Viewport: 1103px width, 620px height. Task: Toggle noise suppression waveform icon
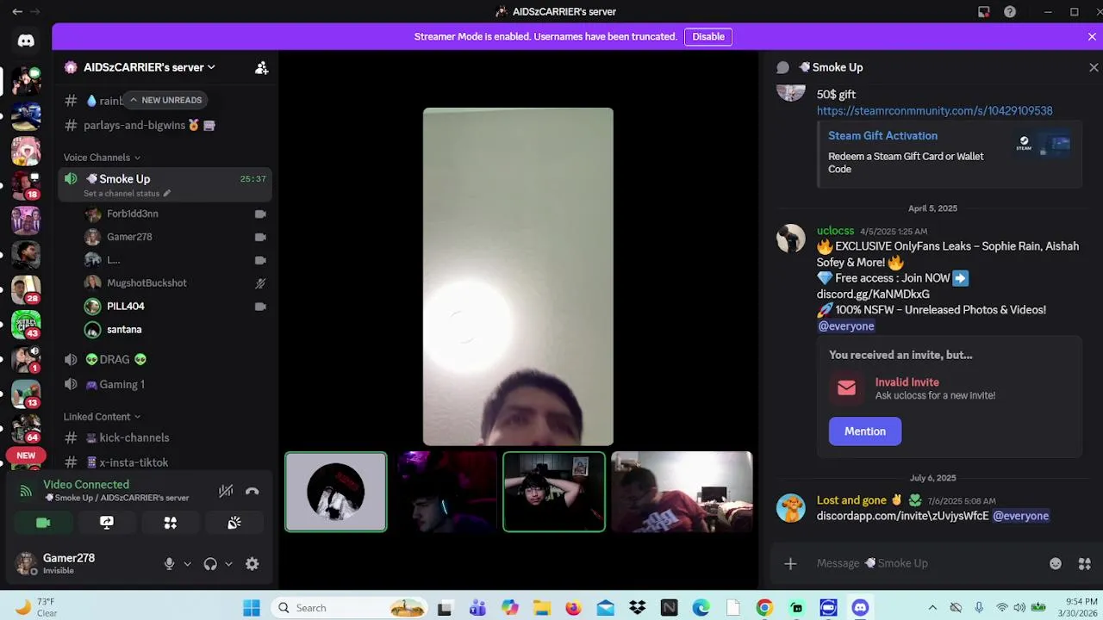[226, 492]
